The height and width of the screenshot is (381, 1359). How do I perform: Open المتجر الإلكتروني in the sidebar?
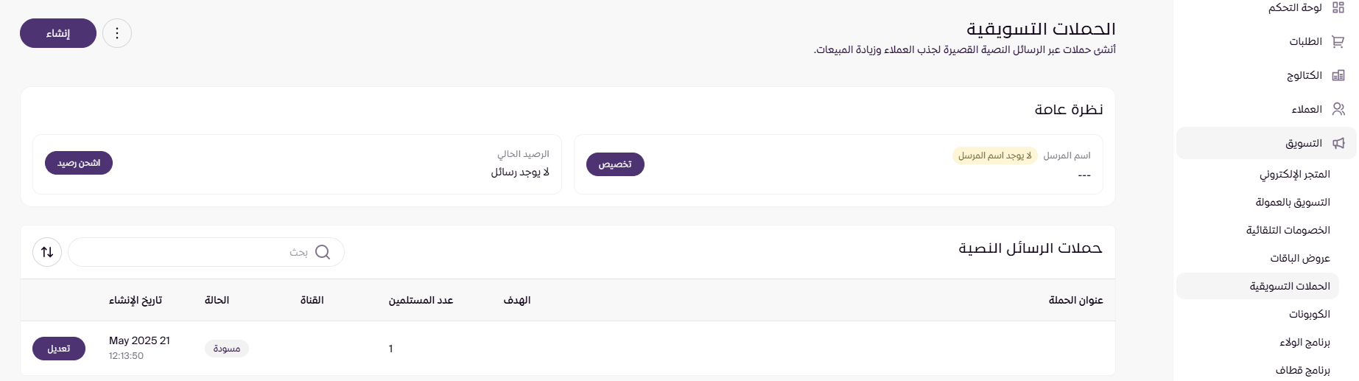(1294, 175)
